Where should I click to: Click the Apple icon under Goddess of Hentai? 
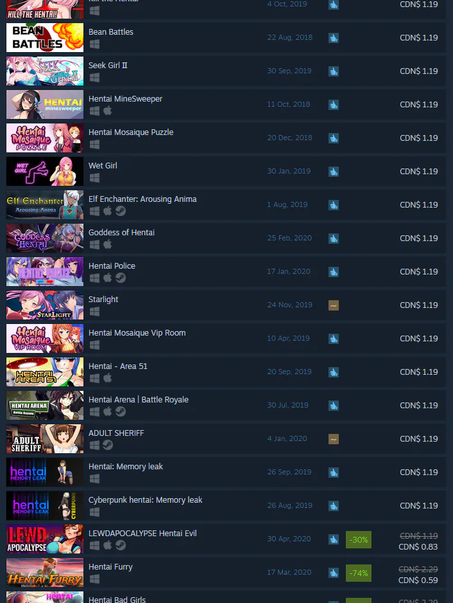coord(108,244)
